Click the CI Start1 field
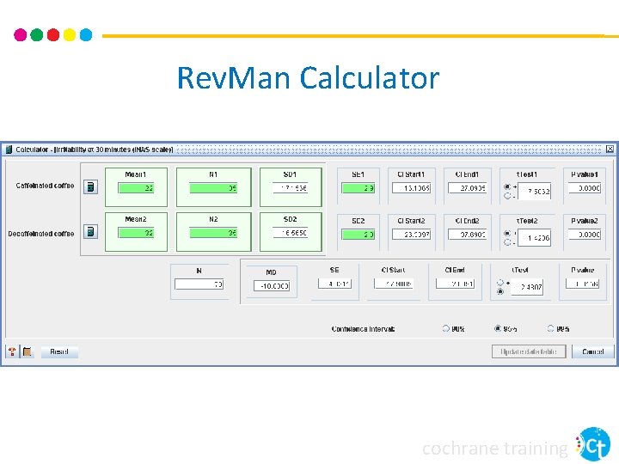 411,188
